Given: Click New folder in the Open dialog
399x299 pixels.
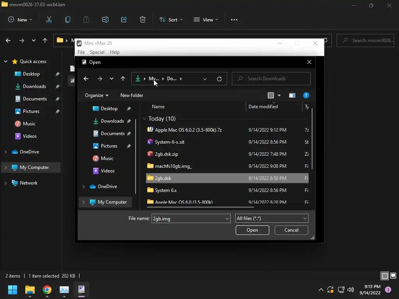Looking at the screenshot, I should pos(132,95).
